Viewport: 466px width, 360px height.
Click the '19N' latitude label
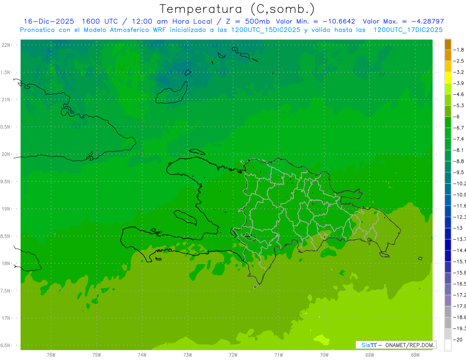[7, 209]
